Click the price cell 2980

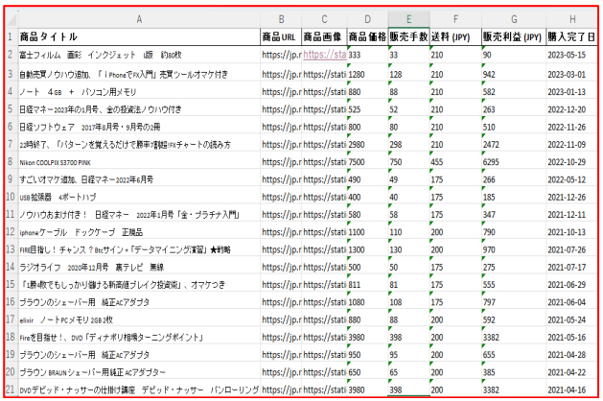tap(367, 144)
